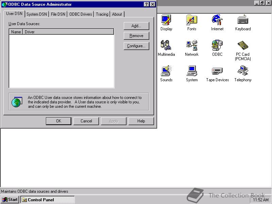The width and height of the screenshot is (272, 204).
Task: Close the ODBC Data Source Administrator dialog
Action: click(152, 4)
